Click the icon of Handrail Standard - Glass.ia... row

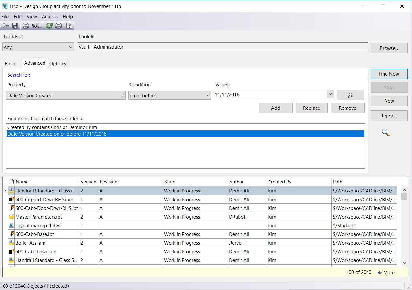pyautogui.click(x=11, y=191)
